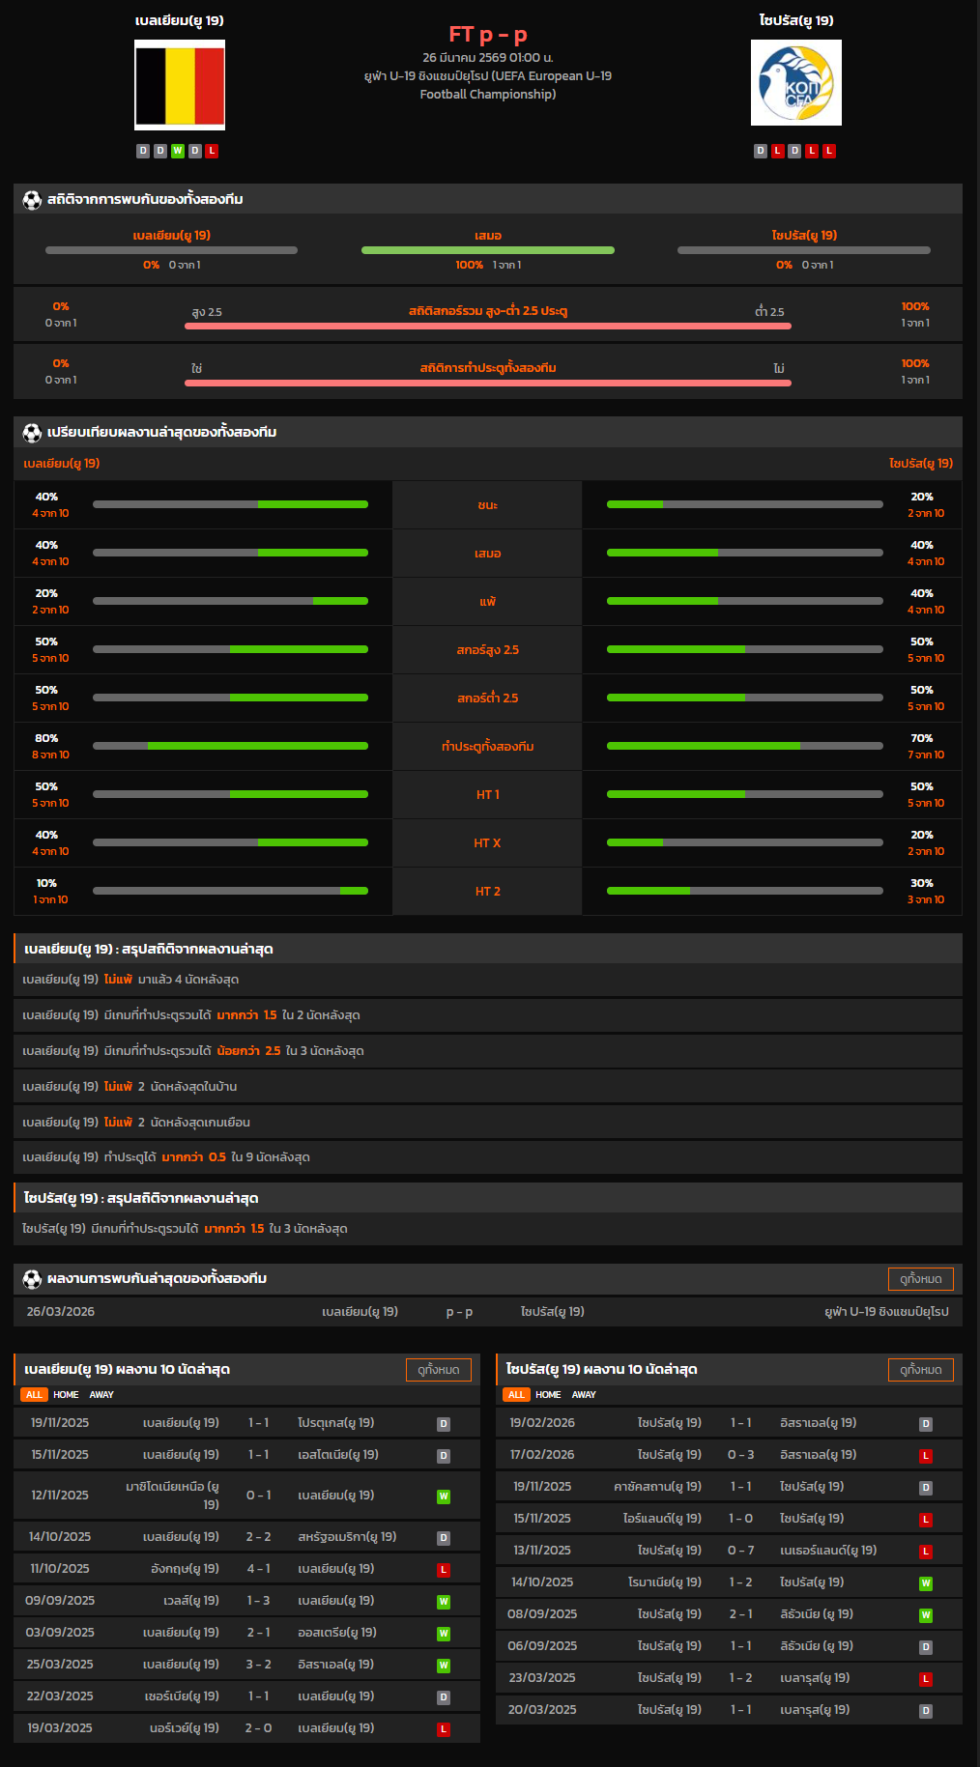Click soccer ball icon beside เปรียบเทียบผลงานล่าสุด header

pos(32,432)
